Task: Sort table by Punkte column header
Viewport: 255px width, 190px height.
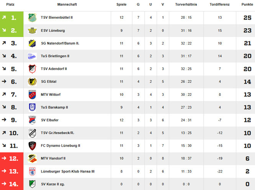Action: pos(247,4)
